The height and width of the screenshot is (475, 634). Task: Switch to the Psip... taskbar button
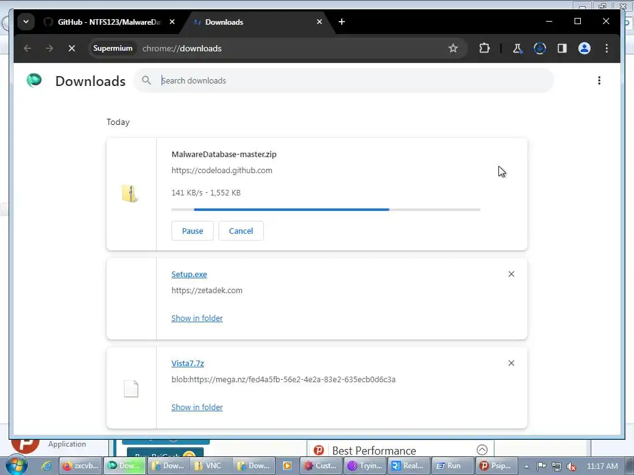click(x=497, y=466)
